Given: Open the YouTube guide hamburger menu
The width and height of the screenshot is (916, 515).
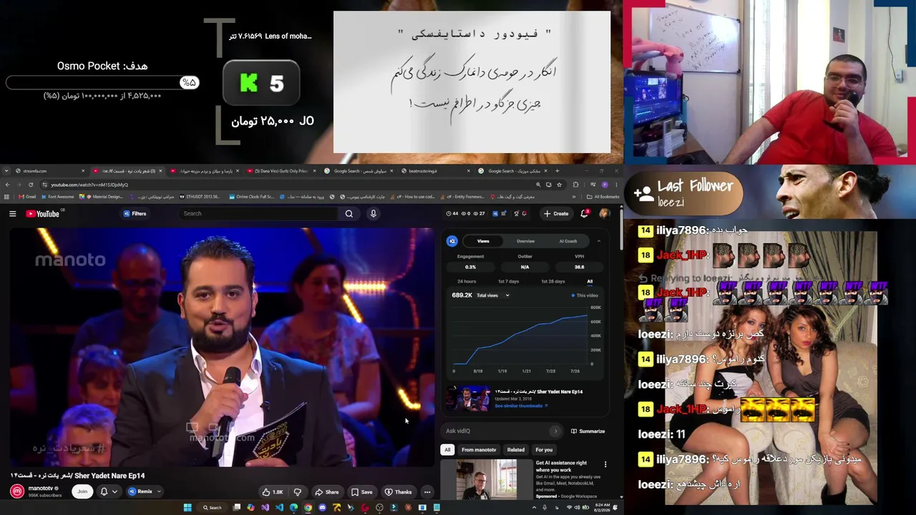Looking at the screenshot, I should click(x=12, y=214).
